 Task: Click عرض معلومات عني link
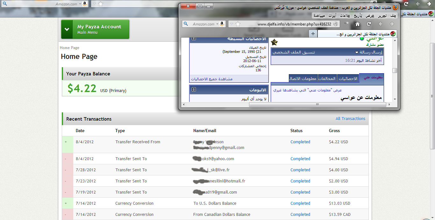click(308, 90)
